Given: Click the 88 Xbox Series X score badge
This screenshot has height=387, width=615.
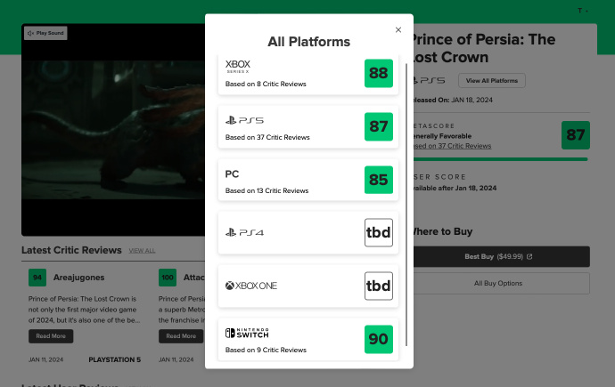Looking at the screenshot, I should coord(379,73).
